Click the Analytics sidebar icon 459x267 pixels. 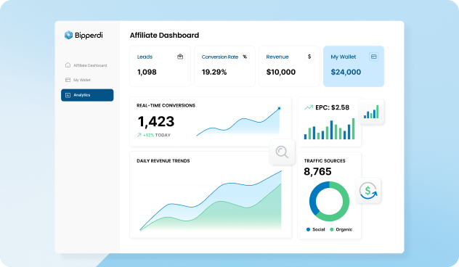(x=68, y=95)
